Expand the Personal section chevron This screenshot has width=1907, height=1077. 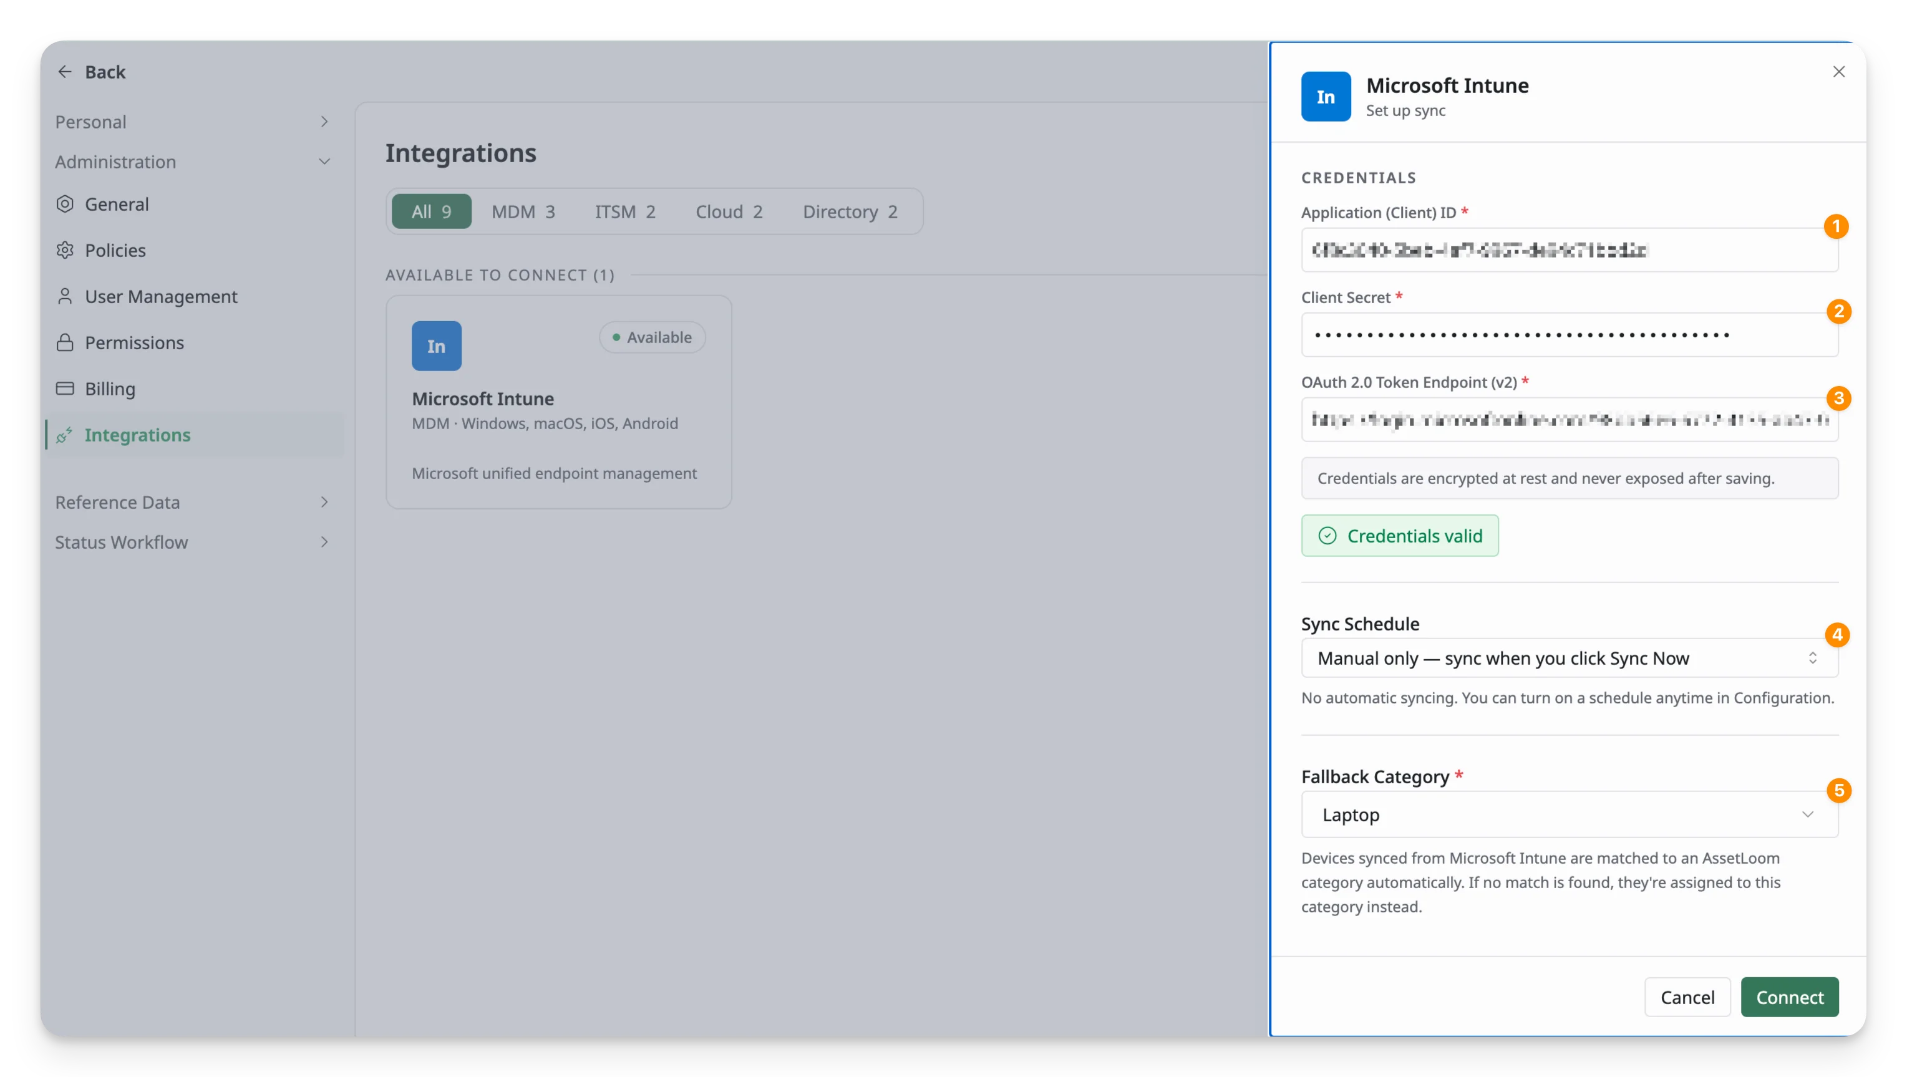tap(324, 122)
